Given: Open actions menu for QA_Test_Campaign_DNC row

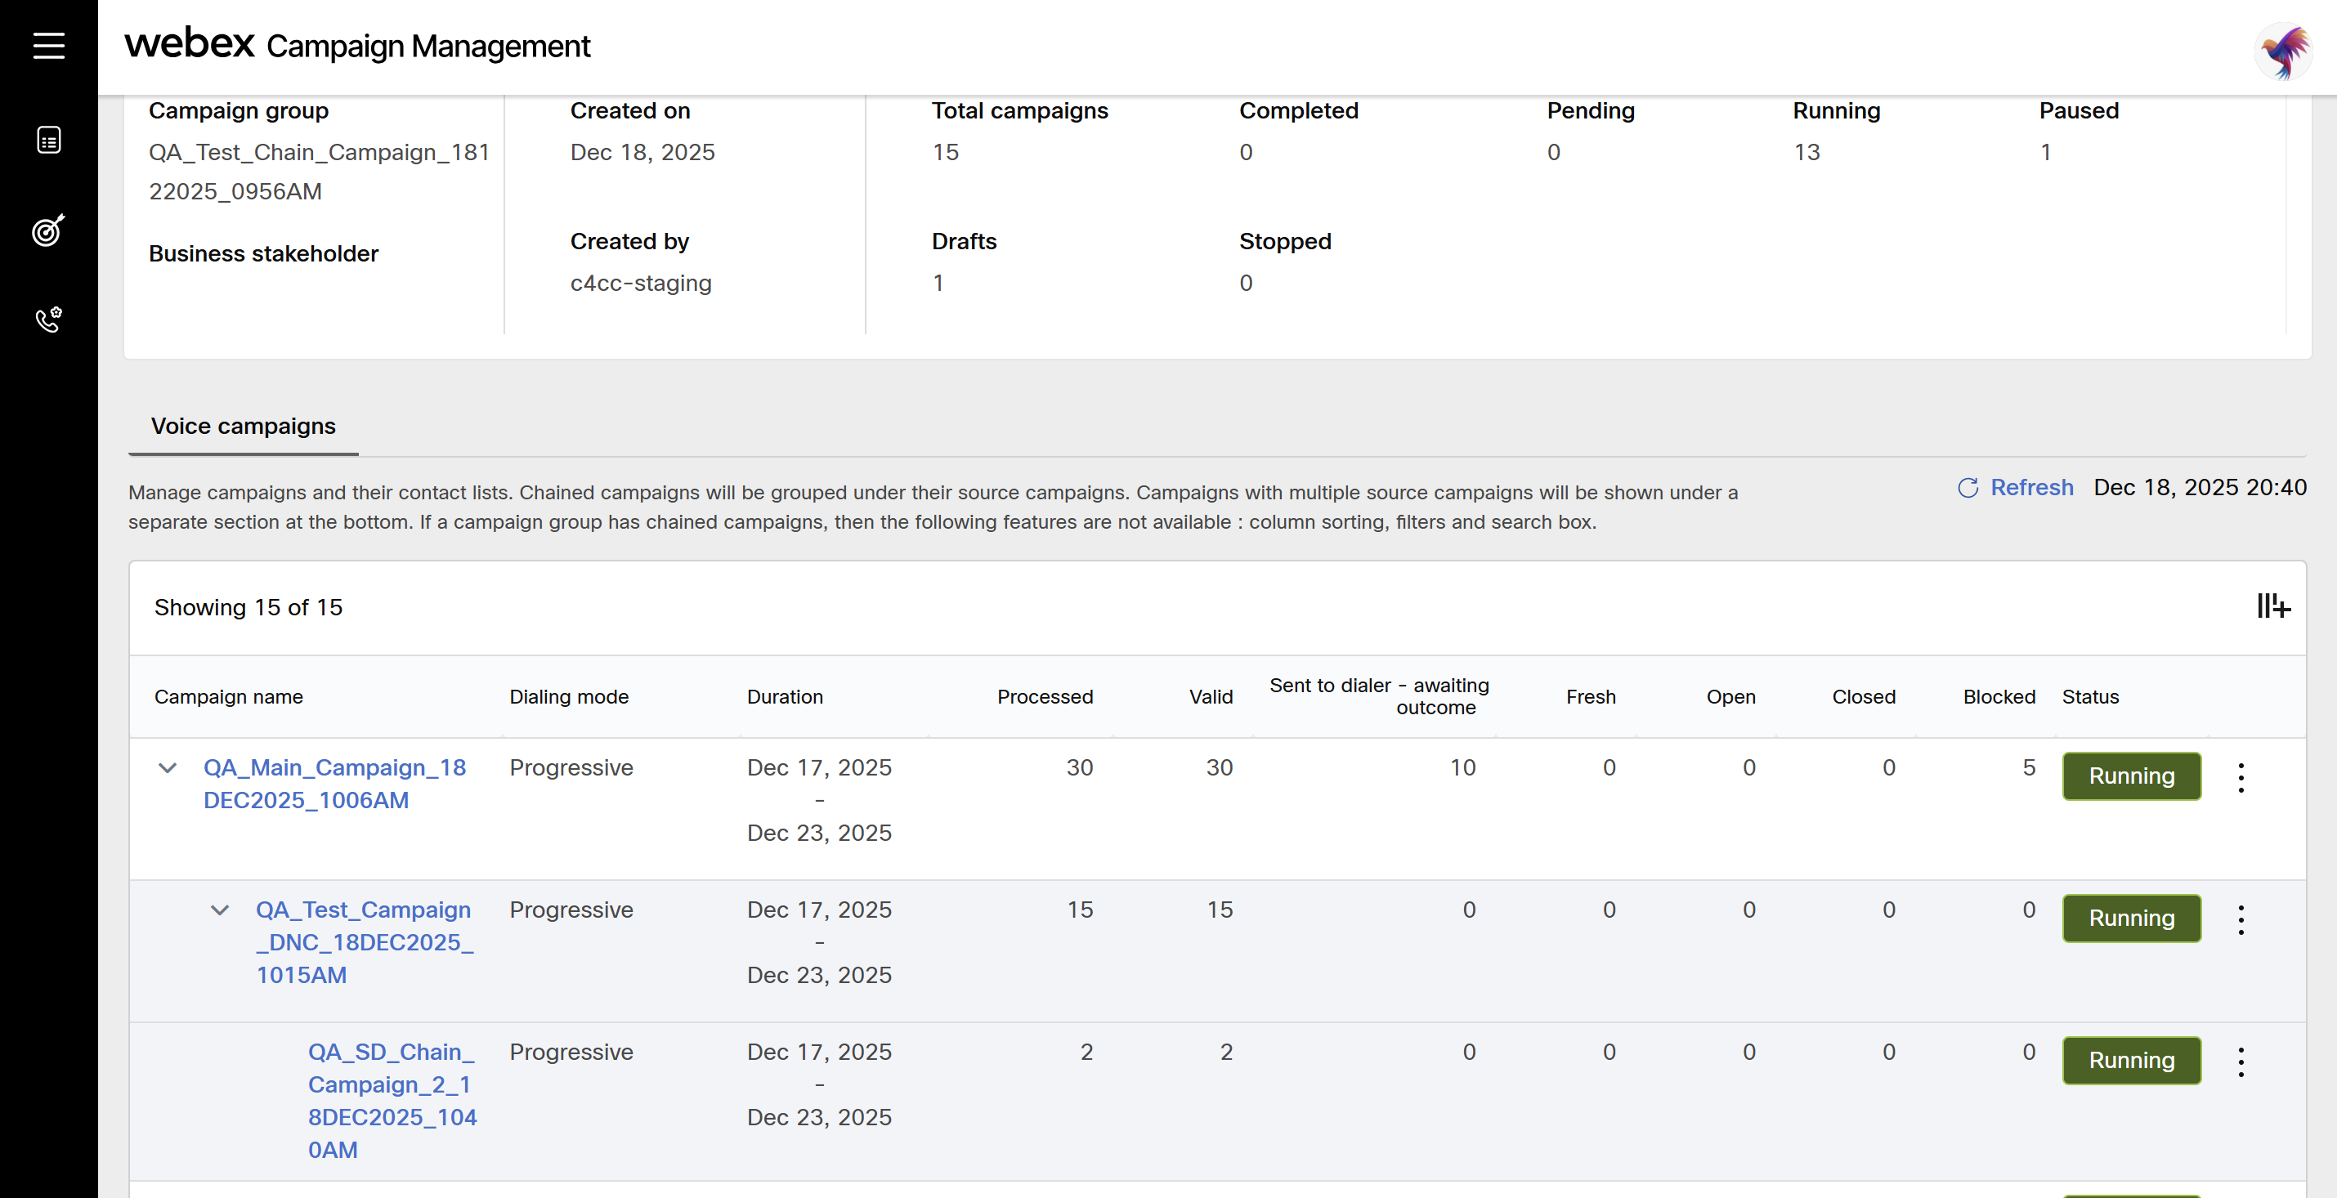Looking at the screenshot, I should 2241,919.
